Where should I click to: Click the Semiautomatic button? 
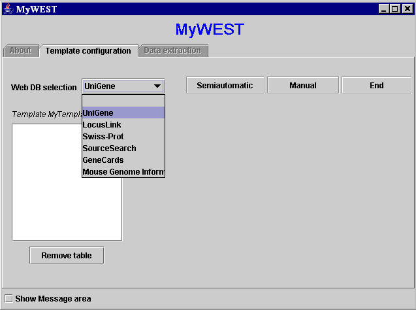pos(225,85)
